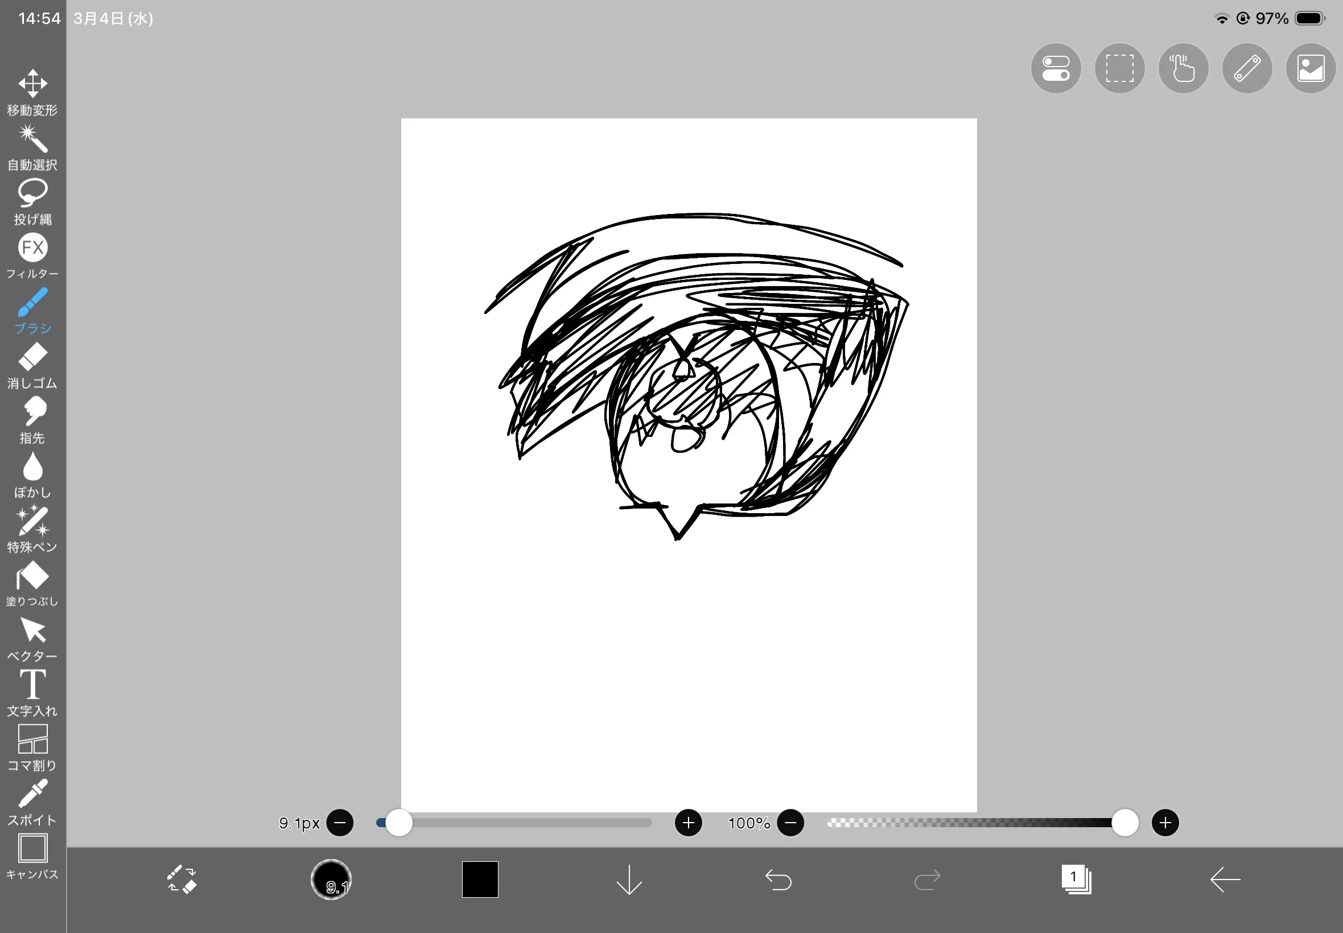
Task: Click the brush opacity slider track
Action: coord(971,823)
